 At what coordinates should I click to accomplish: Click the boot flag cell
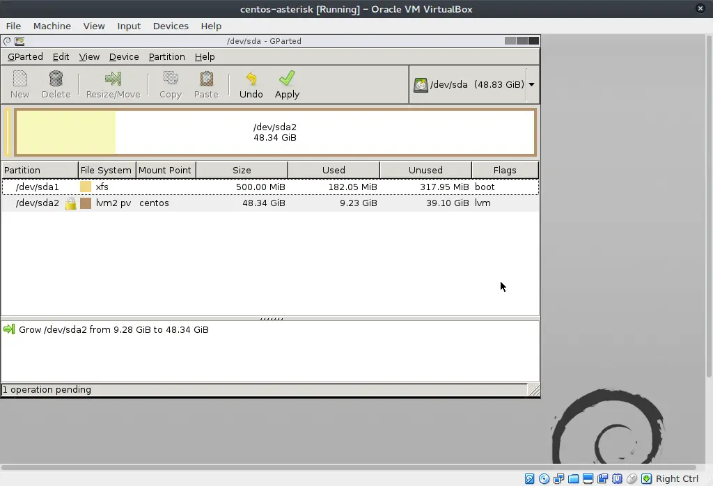point(485,187)
